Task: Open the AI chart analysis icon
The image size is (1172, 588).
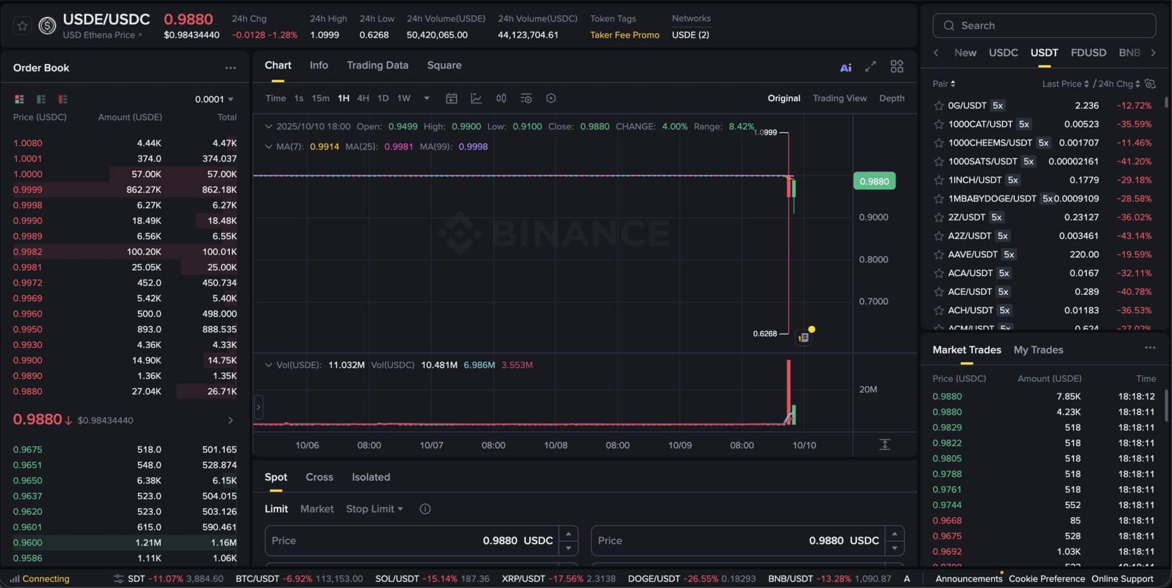Action: tap(846, 66)
